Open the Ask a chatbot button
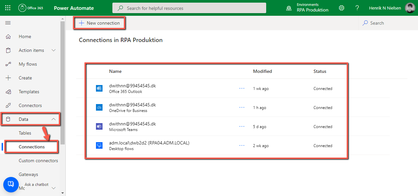This screenshot has width=418, height=196. click(x=11, y=185)
